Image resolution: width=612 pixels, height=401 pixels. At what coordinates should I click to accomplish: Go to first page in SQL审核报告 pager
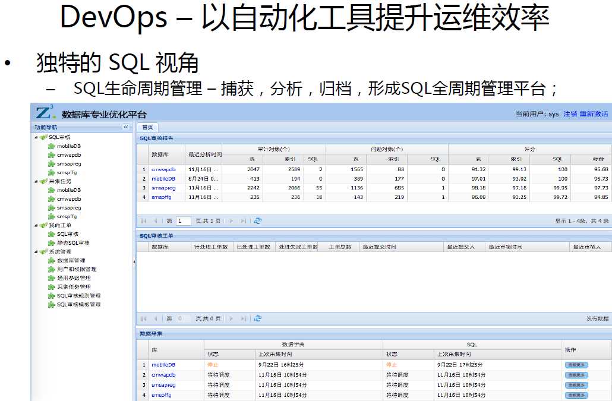[143, 221]
